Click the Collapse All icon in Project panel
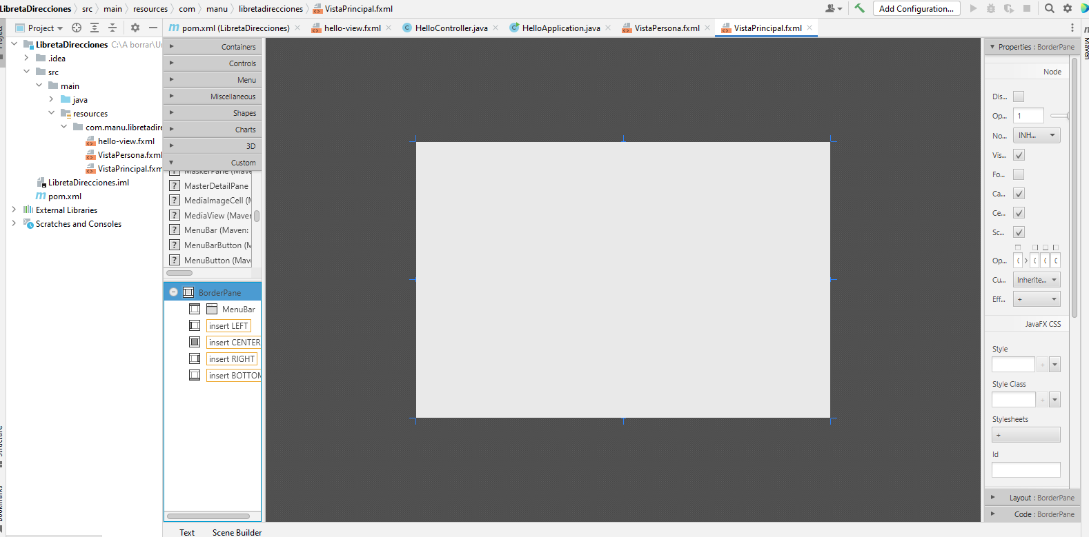Image resolution: width=1089 pixels, height=537 pixels. point(112,28)
